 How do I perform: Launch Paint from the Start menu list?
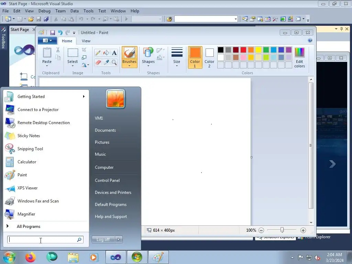46,175
